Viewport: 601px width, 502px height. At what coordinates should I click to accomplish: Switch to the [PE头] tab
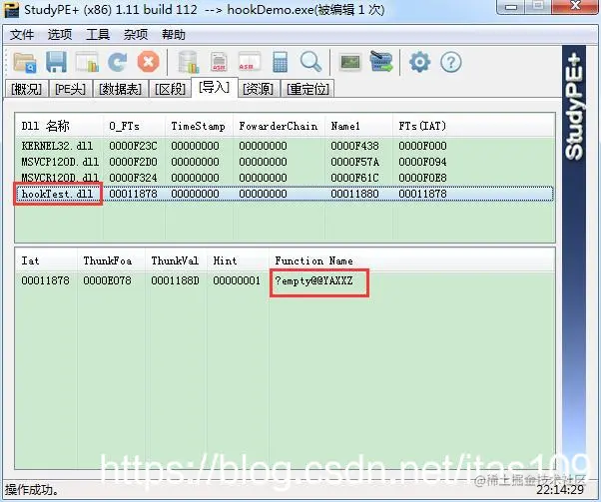tap(70, 89)
